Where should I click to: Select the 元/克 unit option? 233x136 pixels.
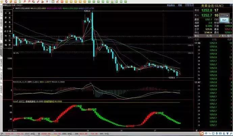(x=209, y=36)
